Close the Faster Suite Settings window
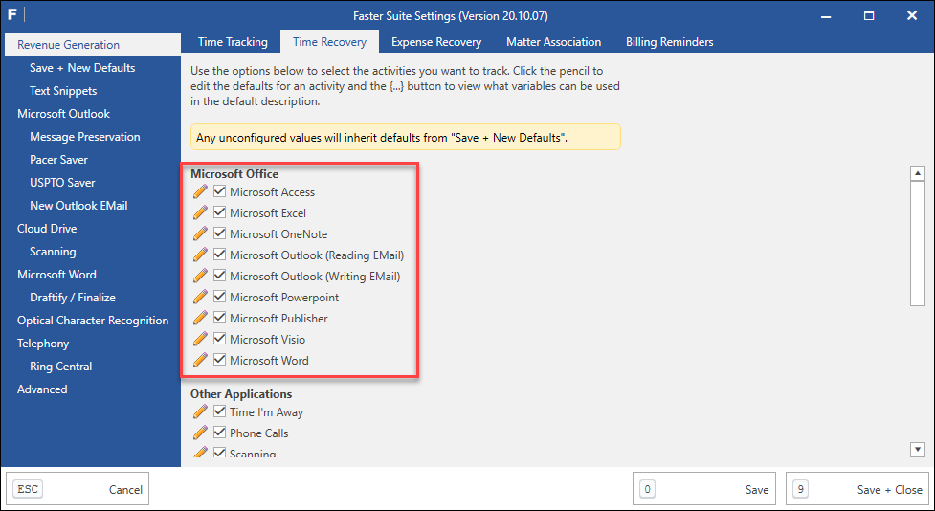This screenshot has height=511, width=935. [x=912, y=15]
